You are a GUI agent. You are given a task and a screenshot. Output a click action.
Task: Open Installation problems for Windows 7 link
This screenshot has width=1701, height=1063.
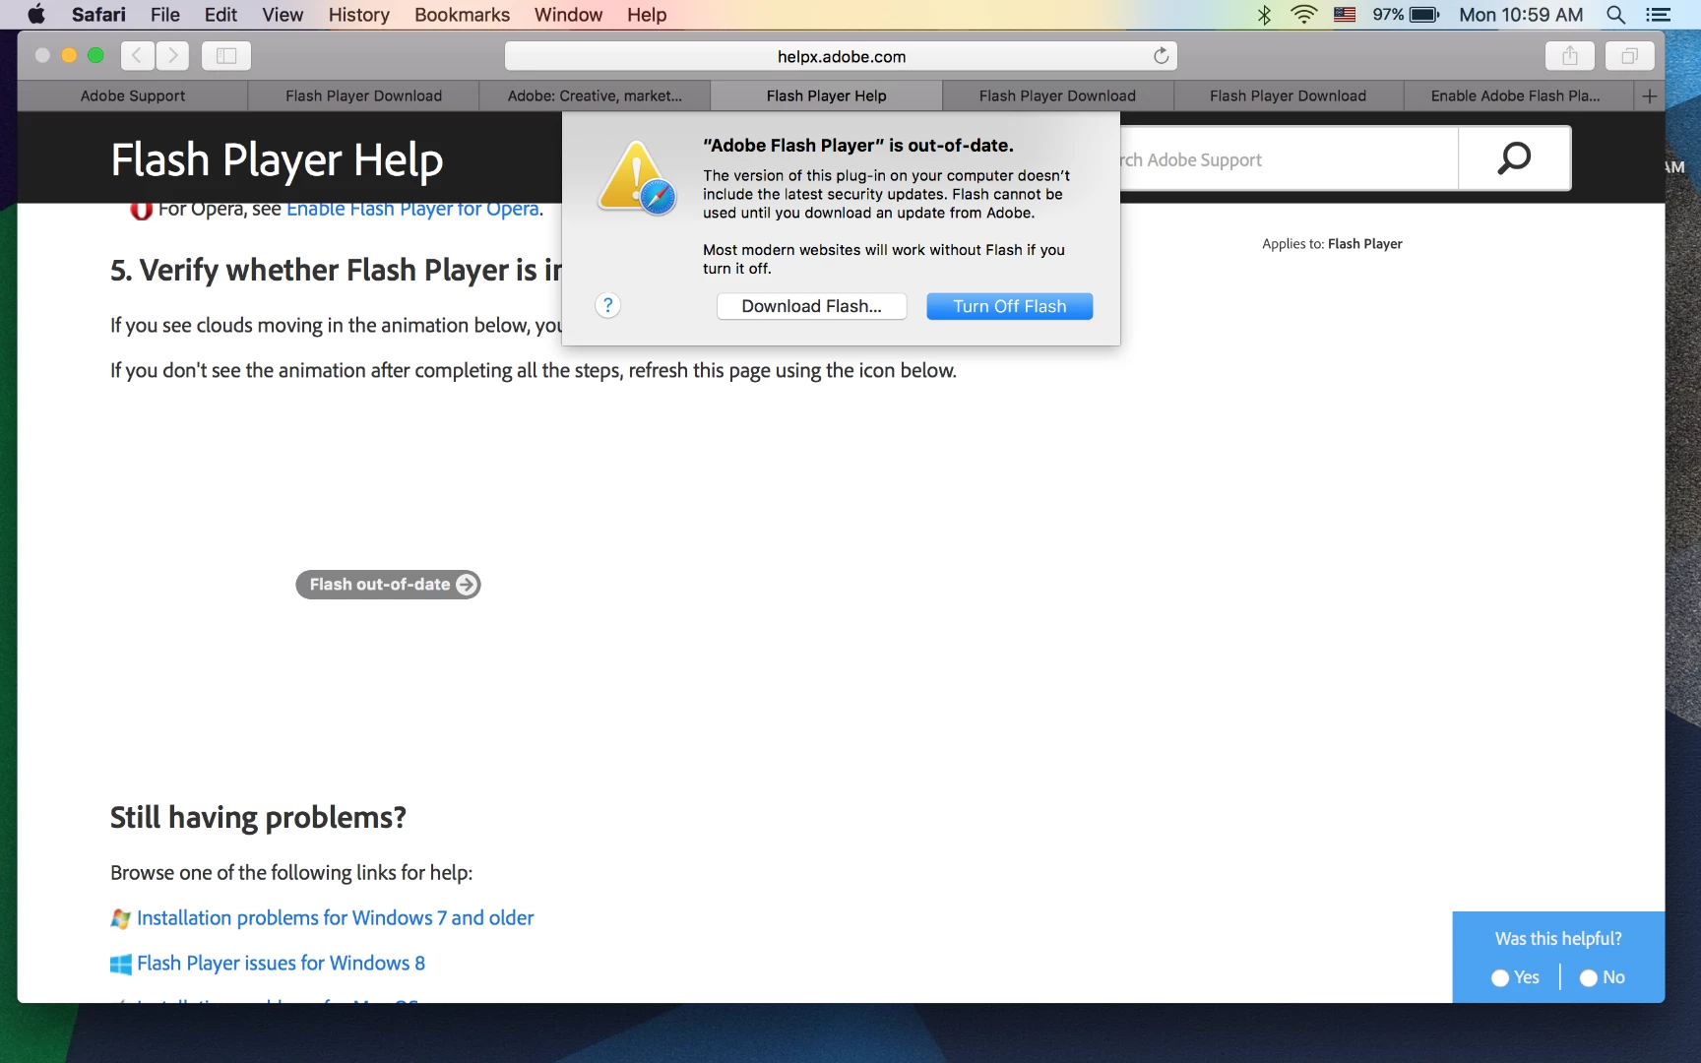click(335, 918)
